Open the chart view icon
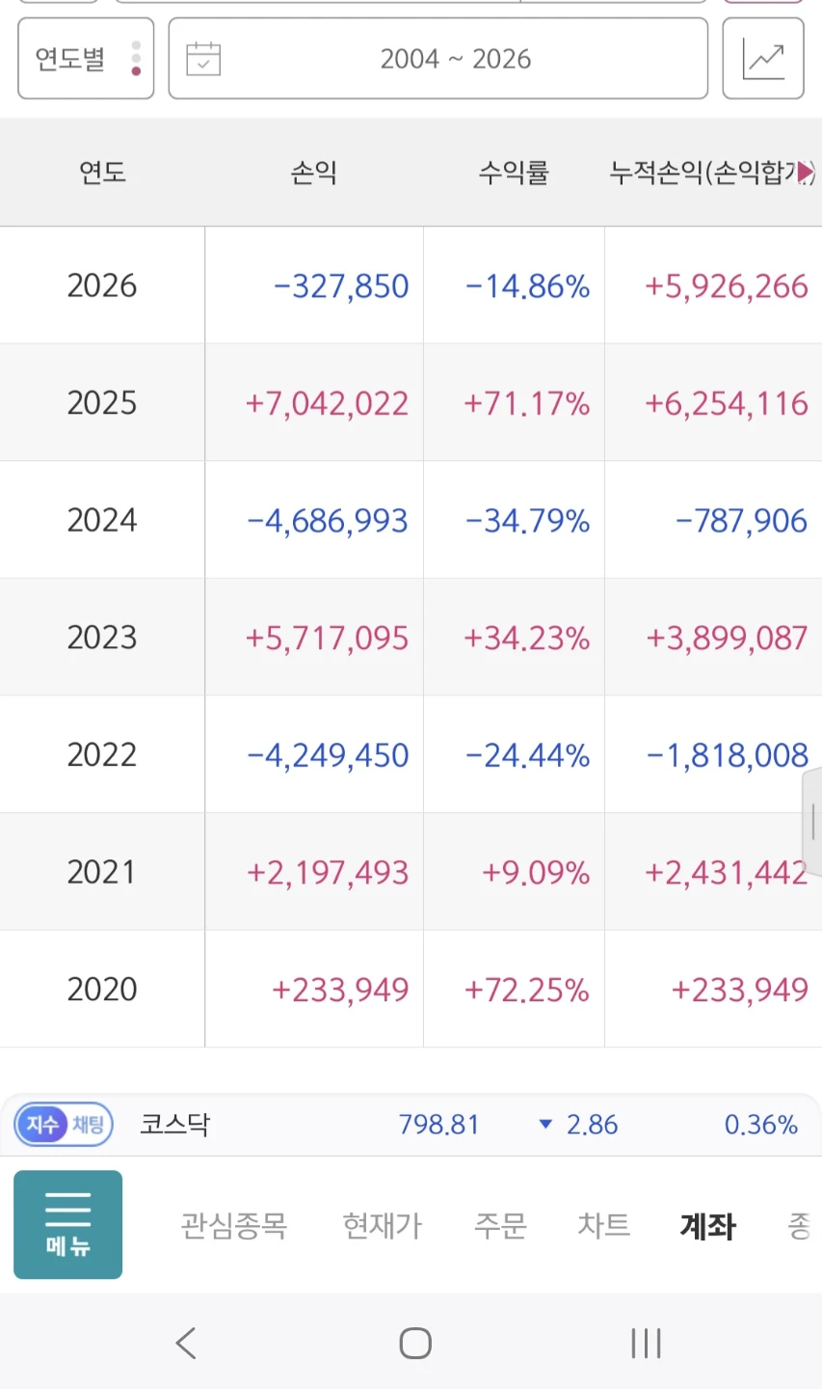This screenshot has height=1389, width=822. [x=763, y=59]
